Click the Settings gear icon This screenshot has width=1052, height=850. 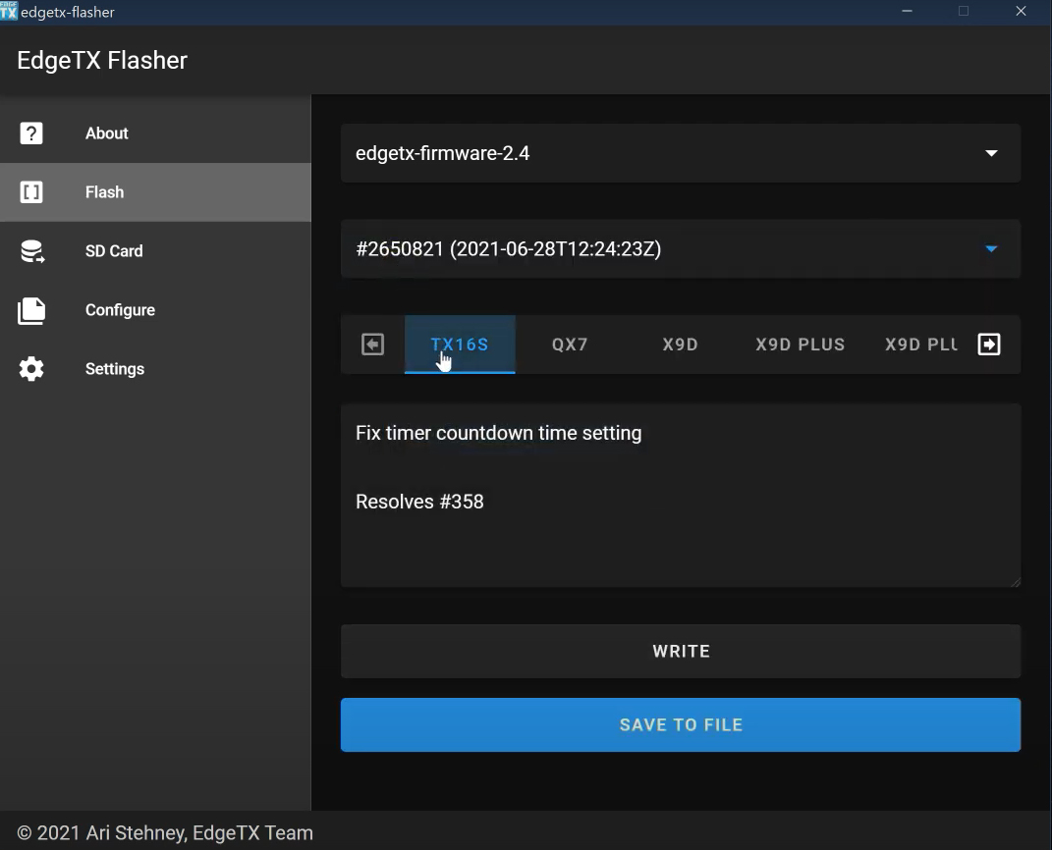(31, 369)
